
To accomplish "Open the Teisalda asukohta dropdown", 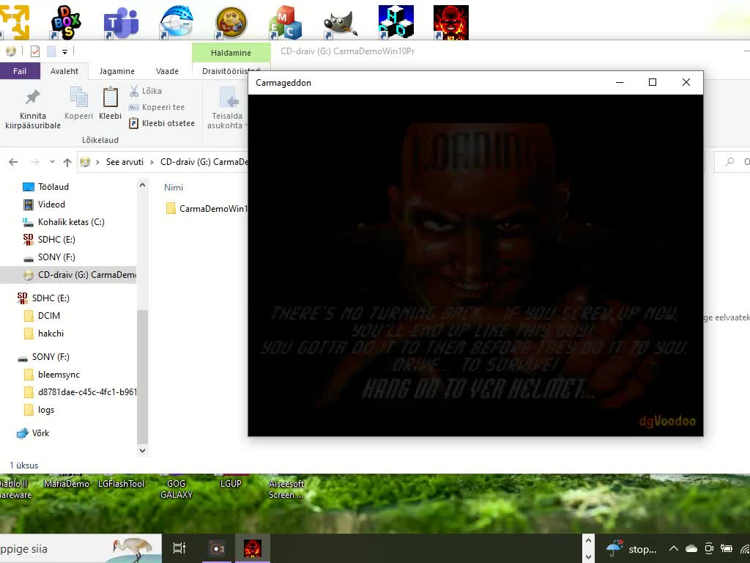I will pyautogui.click(x=227, y=110).
